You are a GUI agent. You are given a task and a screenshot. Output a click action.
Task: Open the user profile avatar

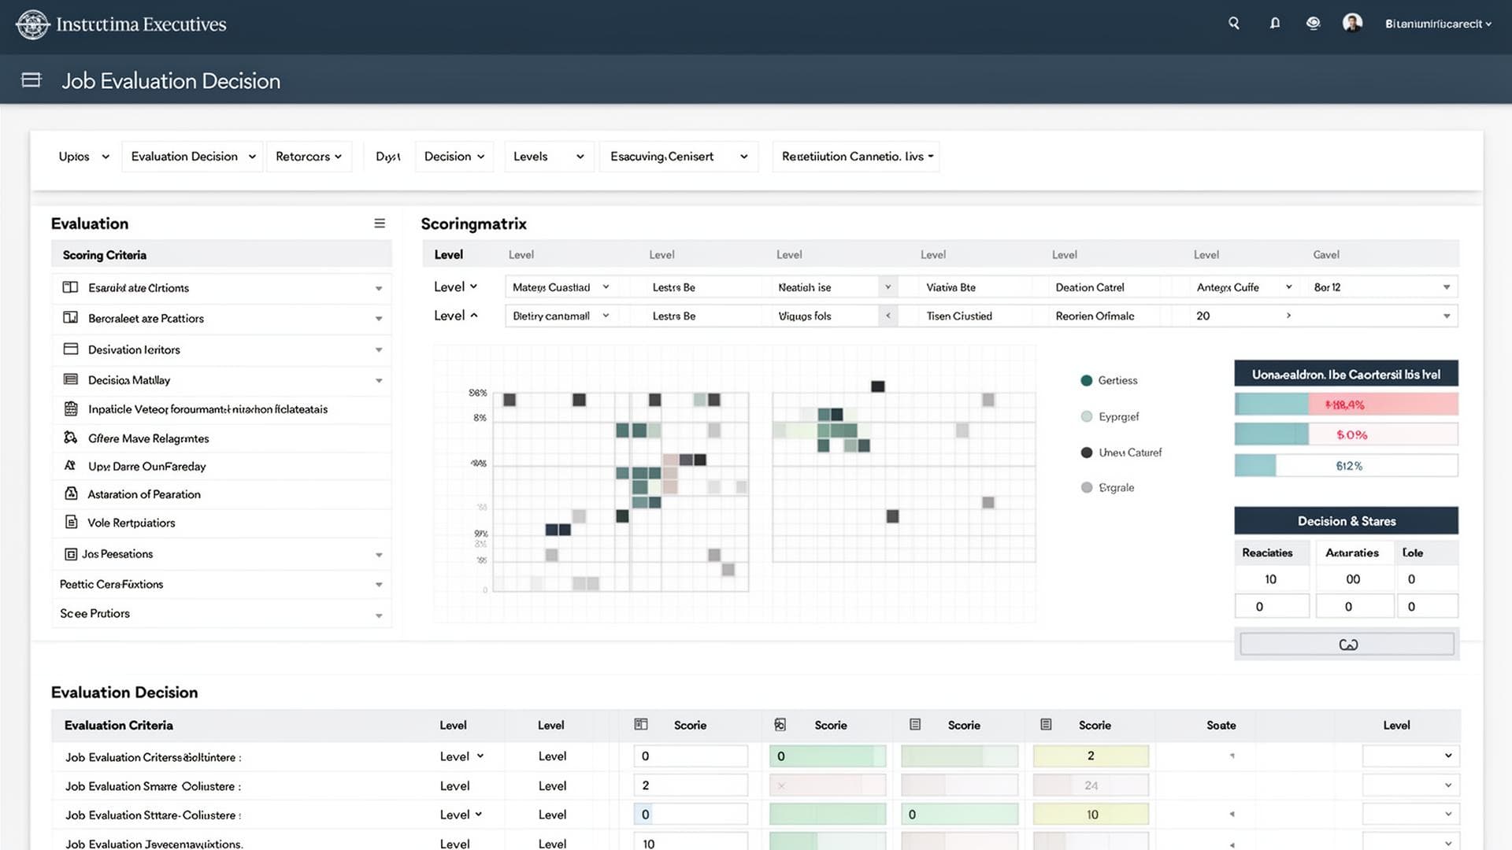tap(1352, 22)
